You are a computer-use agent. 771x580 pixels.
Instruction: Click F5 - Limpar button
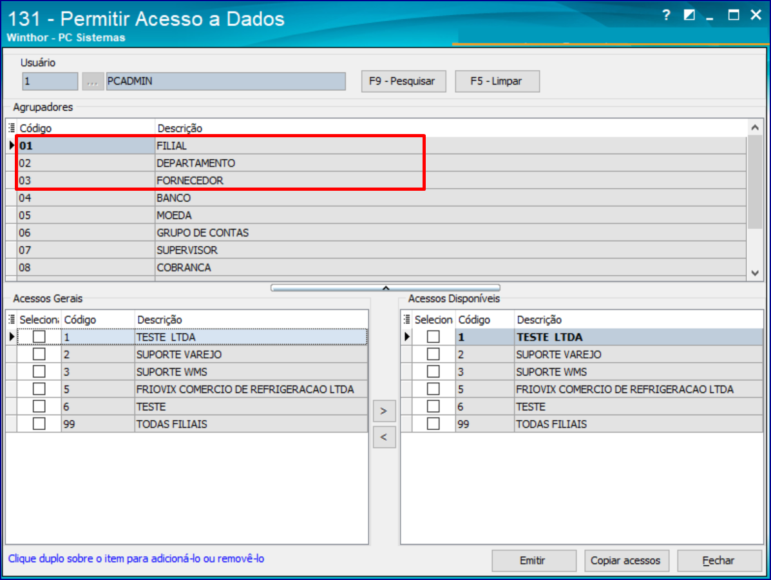pos(497,81)
